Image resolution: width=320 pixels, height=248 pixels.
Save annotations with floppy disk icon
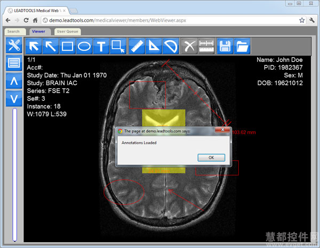click(225, 46)
